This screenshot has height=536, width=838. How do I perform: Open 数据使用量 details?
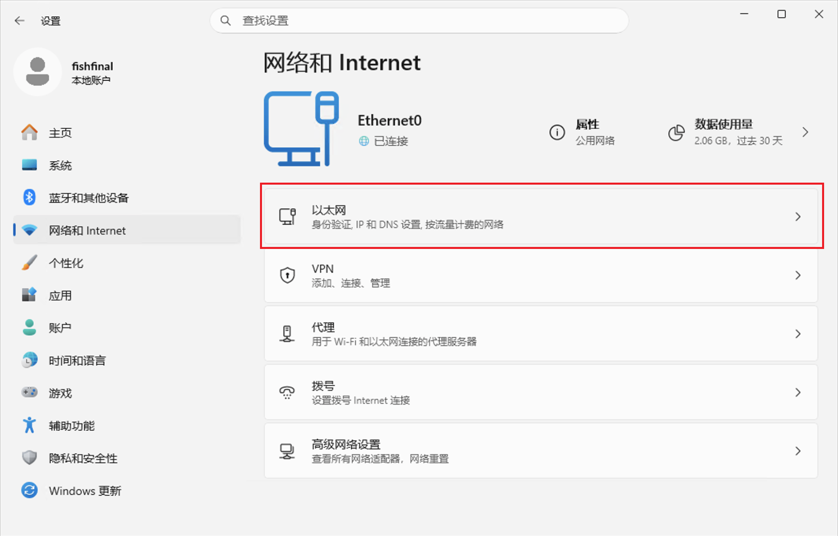tap(739, 132)
